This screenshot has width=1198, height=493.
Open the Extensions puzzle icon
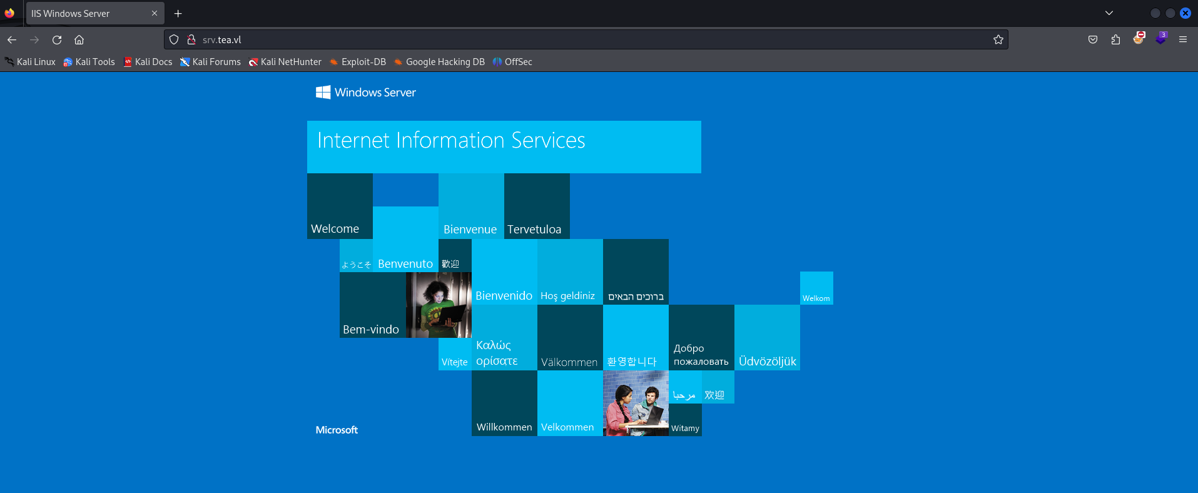tap(1115, 40)
